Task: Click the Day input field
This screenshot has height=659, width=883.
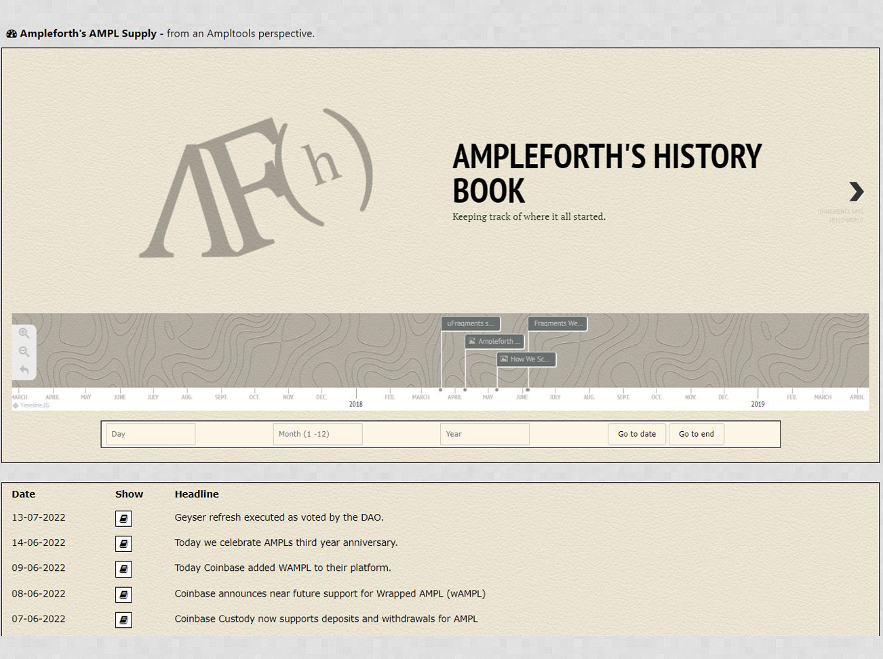Action: click(x=151, y=434)
